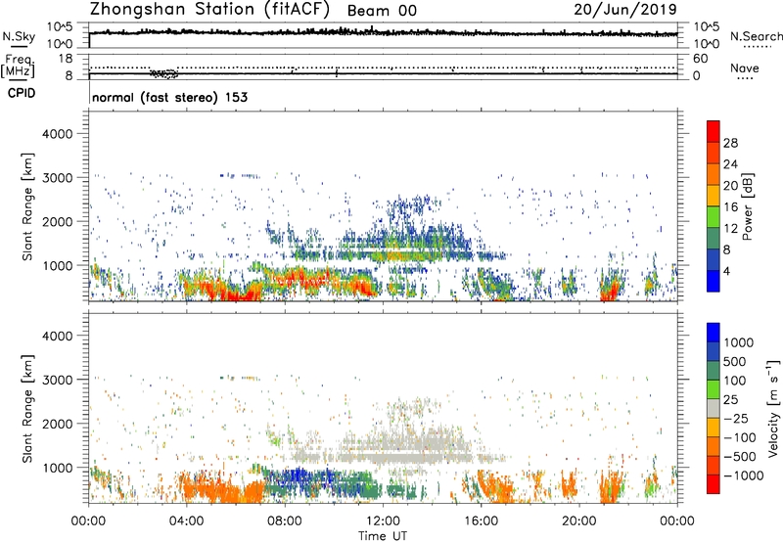The width and height of the screenshot is (783, 542).
Task: Click Velocity colorbar value '-25'
Action: (738, 419)
